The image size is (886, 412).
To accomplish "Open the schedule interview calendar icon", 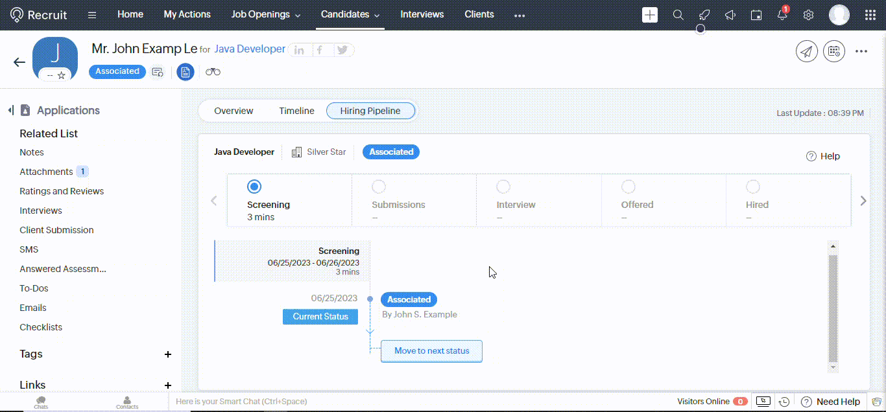I will point(833,51).
